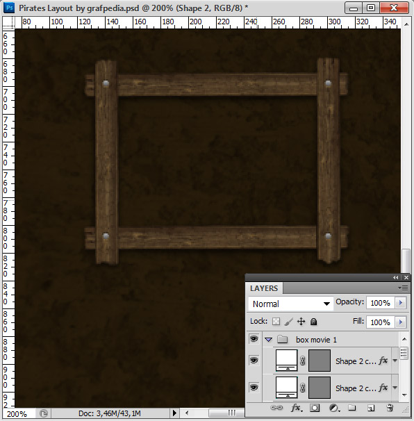Click the Add layer mask icon
The height and width of the screenshot is (421, 414).
(x=315, y=408)
